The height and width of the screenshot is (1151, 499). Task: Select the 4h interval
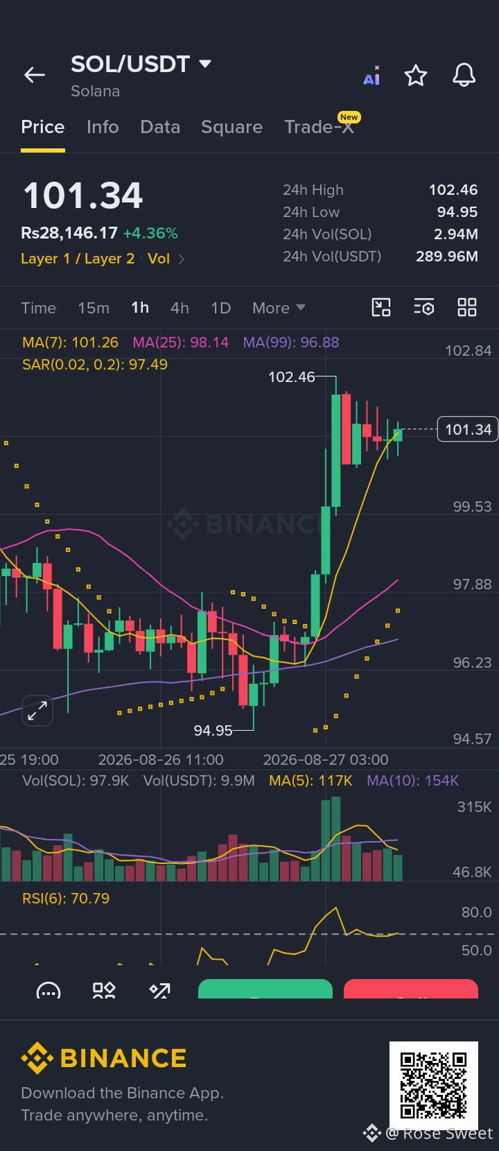pos(180,308)
